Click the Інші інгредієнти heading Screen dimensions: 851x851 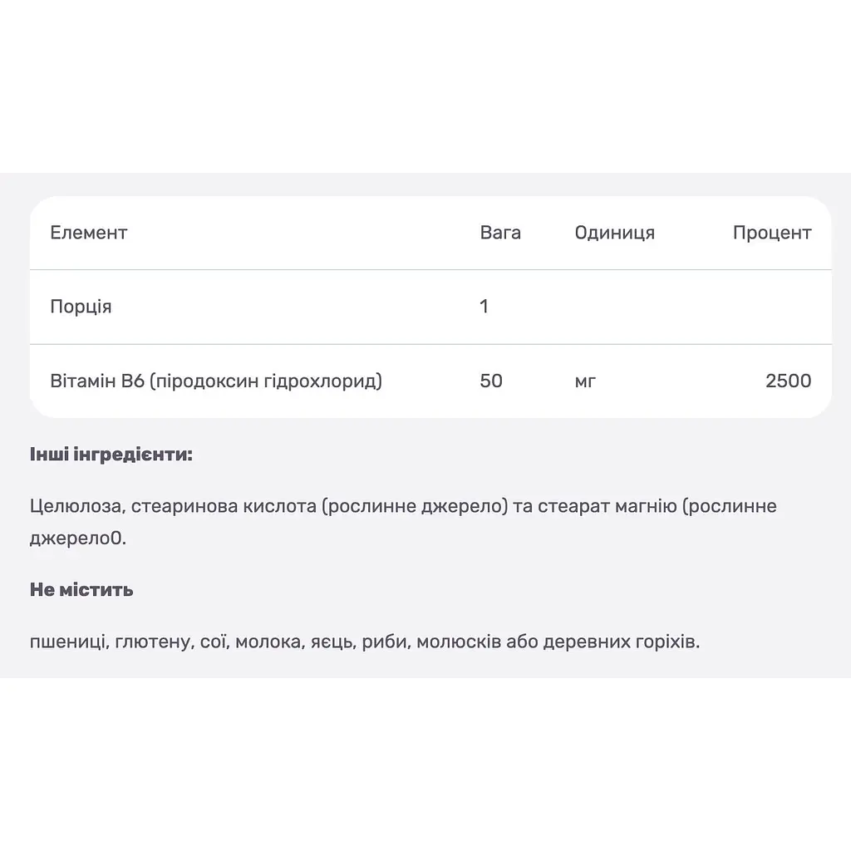tap(111, 455)
